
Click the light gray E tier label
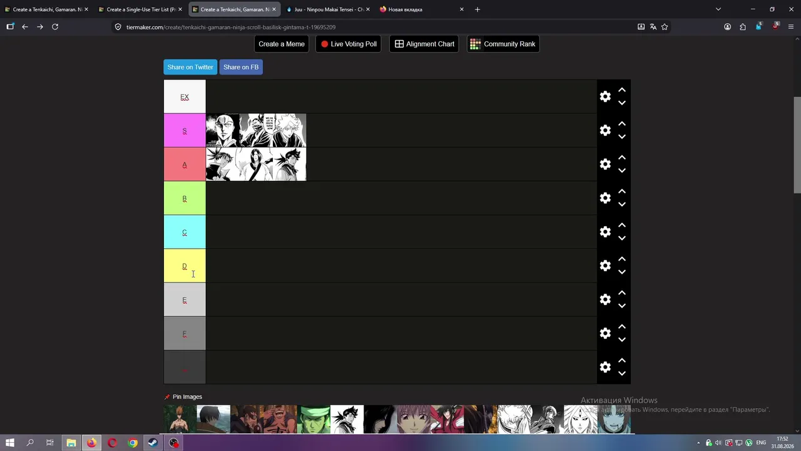185,300
